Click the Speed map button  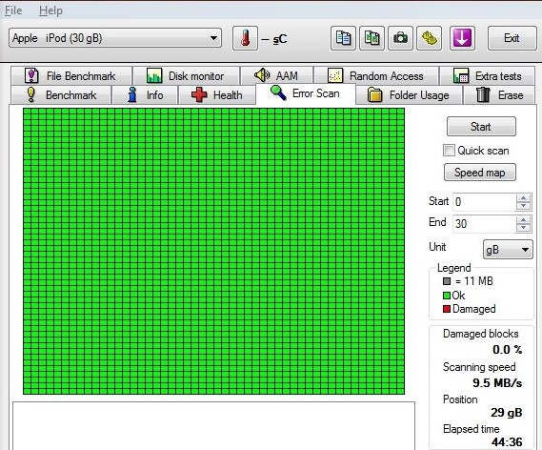[480, 173]
